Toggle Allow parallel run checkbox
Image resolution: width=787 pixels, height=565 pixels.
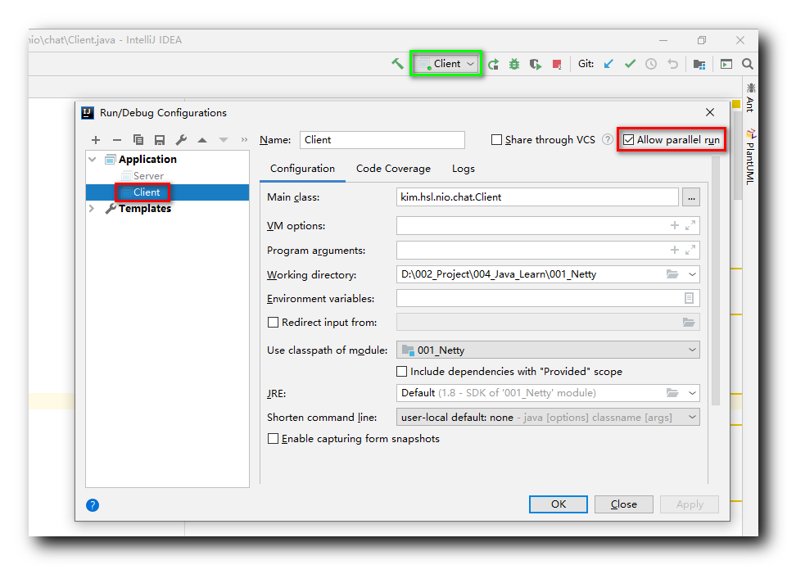tap(628, 140)
